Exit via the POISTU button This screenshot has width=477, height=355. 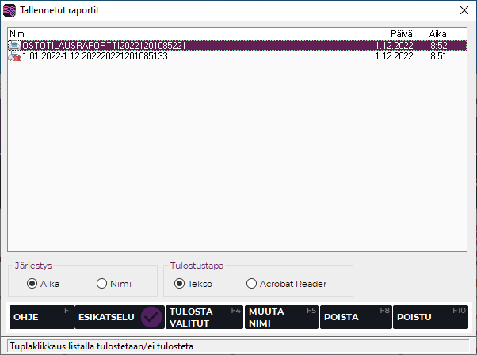tap(430, 317)
